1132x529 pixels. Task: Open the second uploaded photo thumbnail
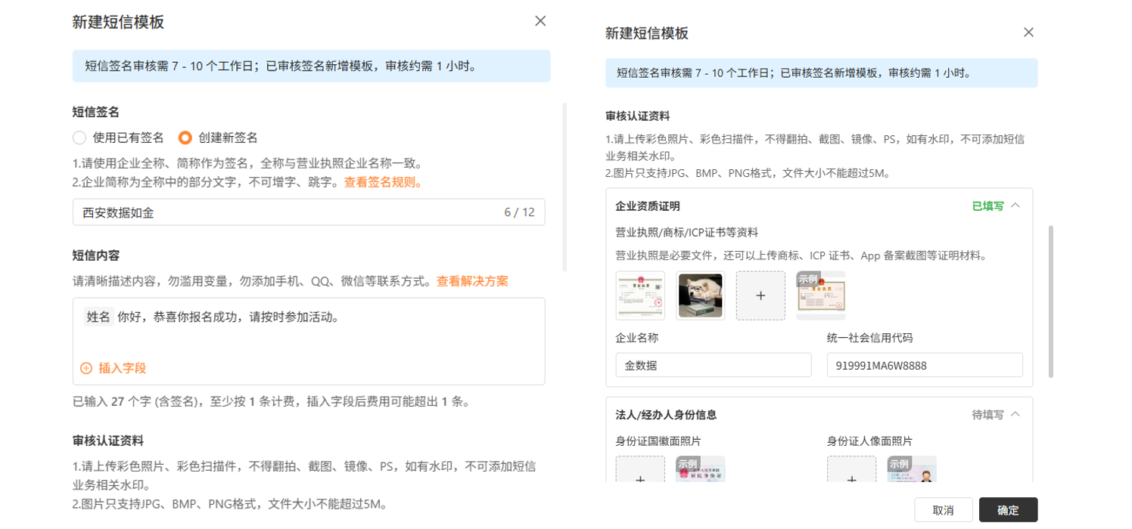tap(700, 295)
